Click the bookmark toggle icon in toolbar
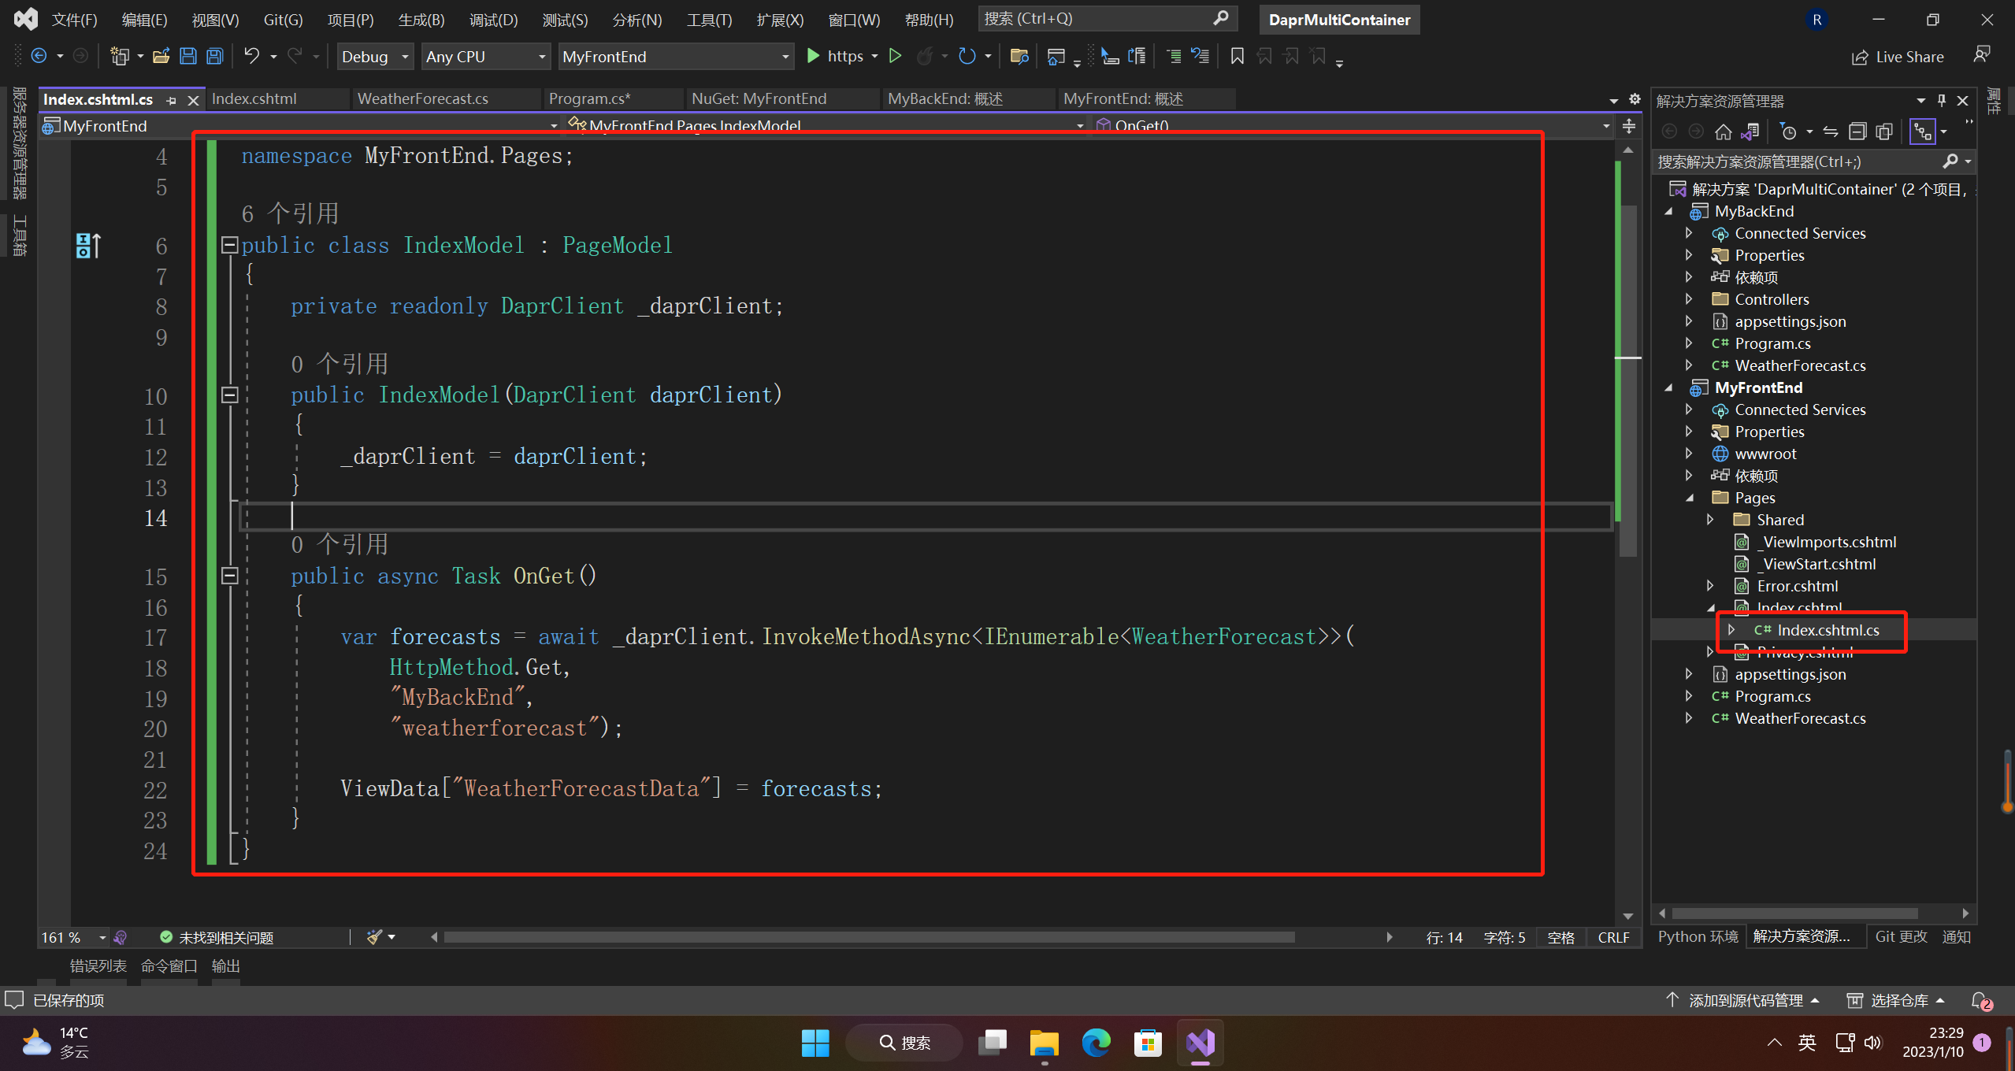The height and width of the screenshot is (1071, 2015). 1237,56
